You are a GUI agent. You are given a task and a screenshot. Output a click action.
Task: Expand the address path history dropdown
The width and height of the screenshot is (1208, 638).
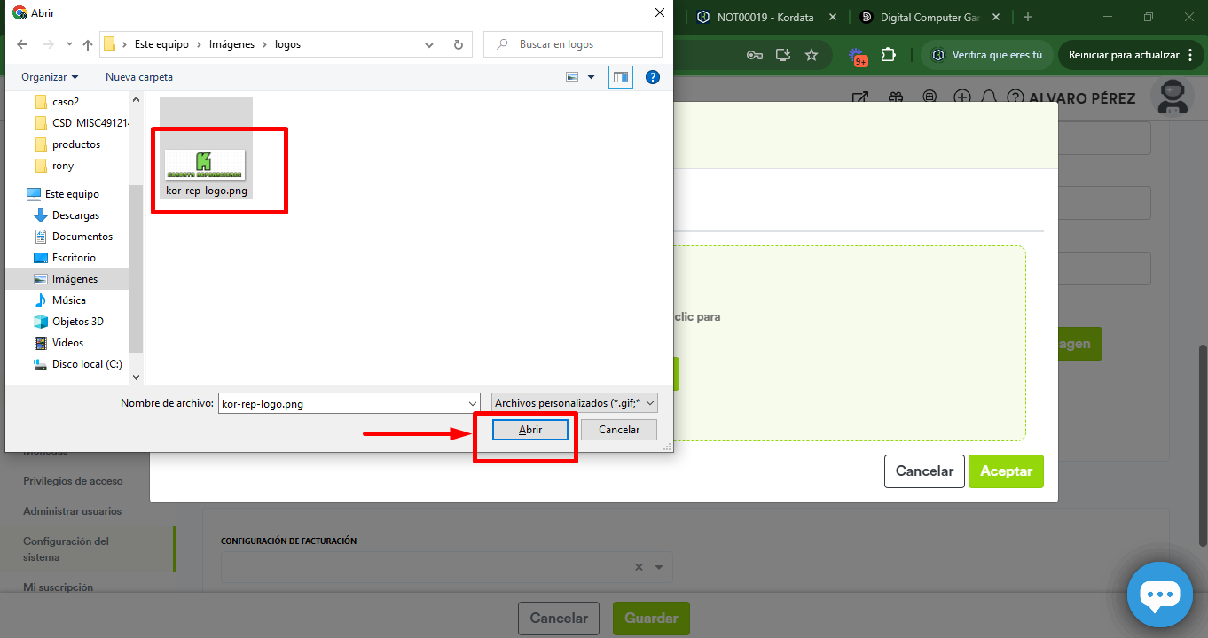[x=429, y=44]
